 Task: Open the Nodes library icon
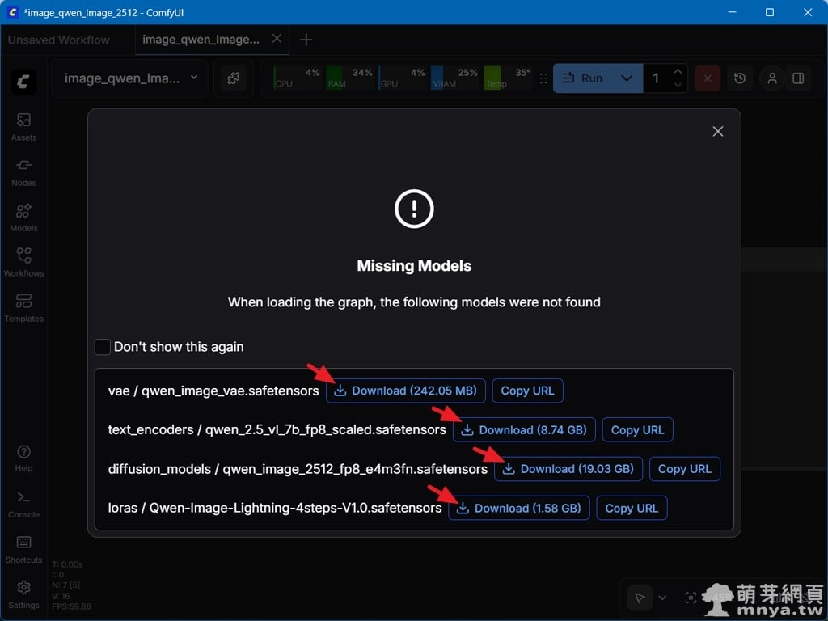click(x=23, y=171)
